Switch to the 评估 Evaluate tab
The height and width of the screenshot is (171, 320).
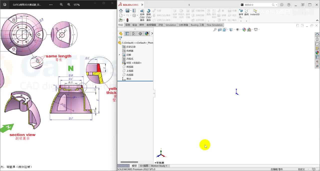click(x=161, y=25)
